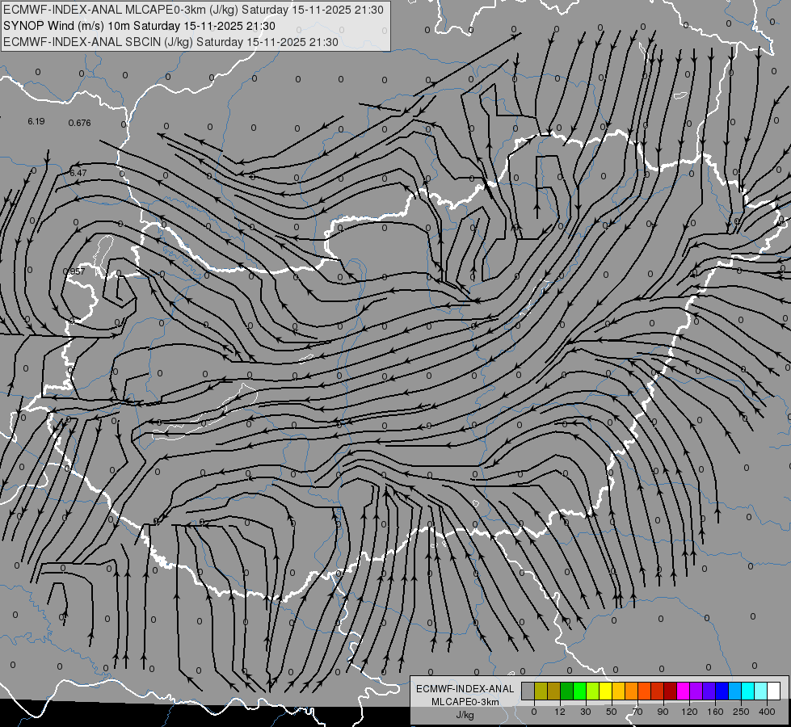Select the magenta legend swatch
791x727 pixels.
click(x=683, y=691)
